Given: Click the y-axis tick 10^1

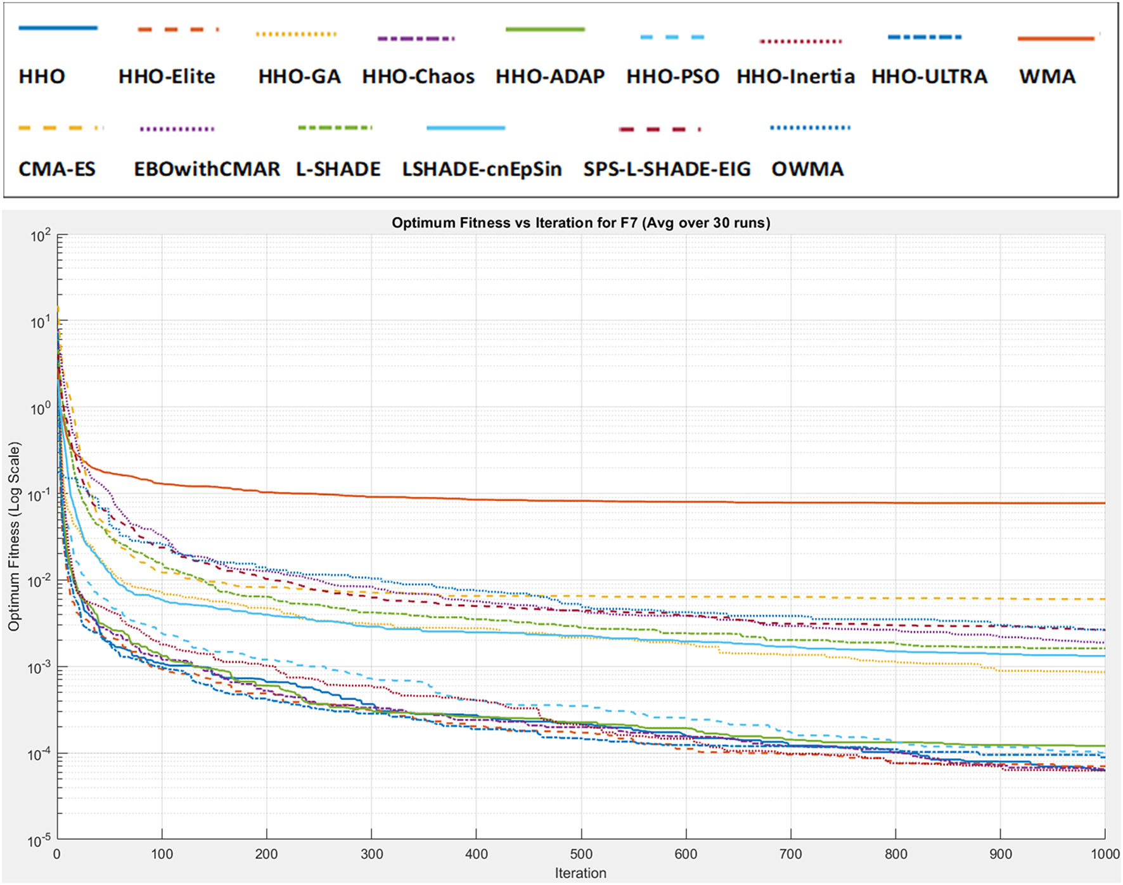Looking at the screenshot, I should [39, 323].
